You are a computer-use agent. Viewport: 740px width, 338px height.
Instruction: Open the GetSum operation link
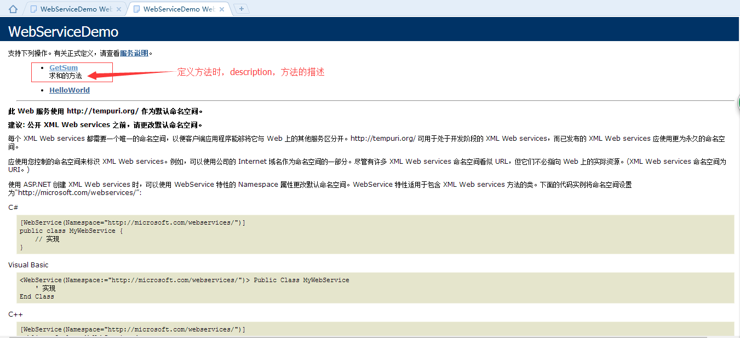click(63, 67)
